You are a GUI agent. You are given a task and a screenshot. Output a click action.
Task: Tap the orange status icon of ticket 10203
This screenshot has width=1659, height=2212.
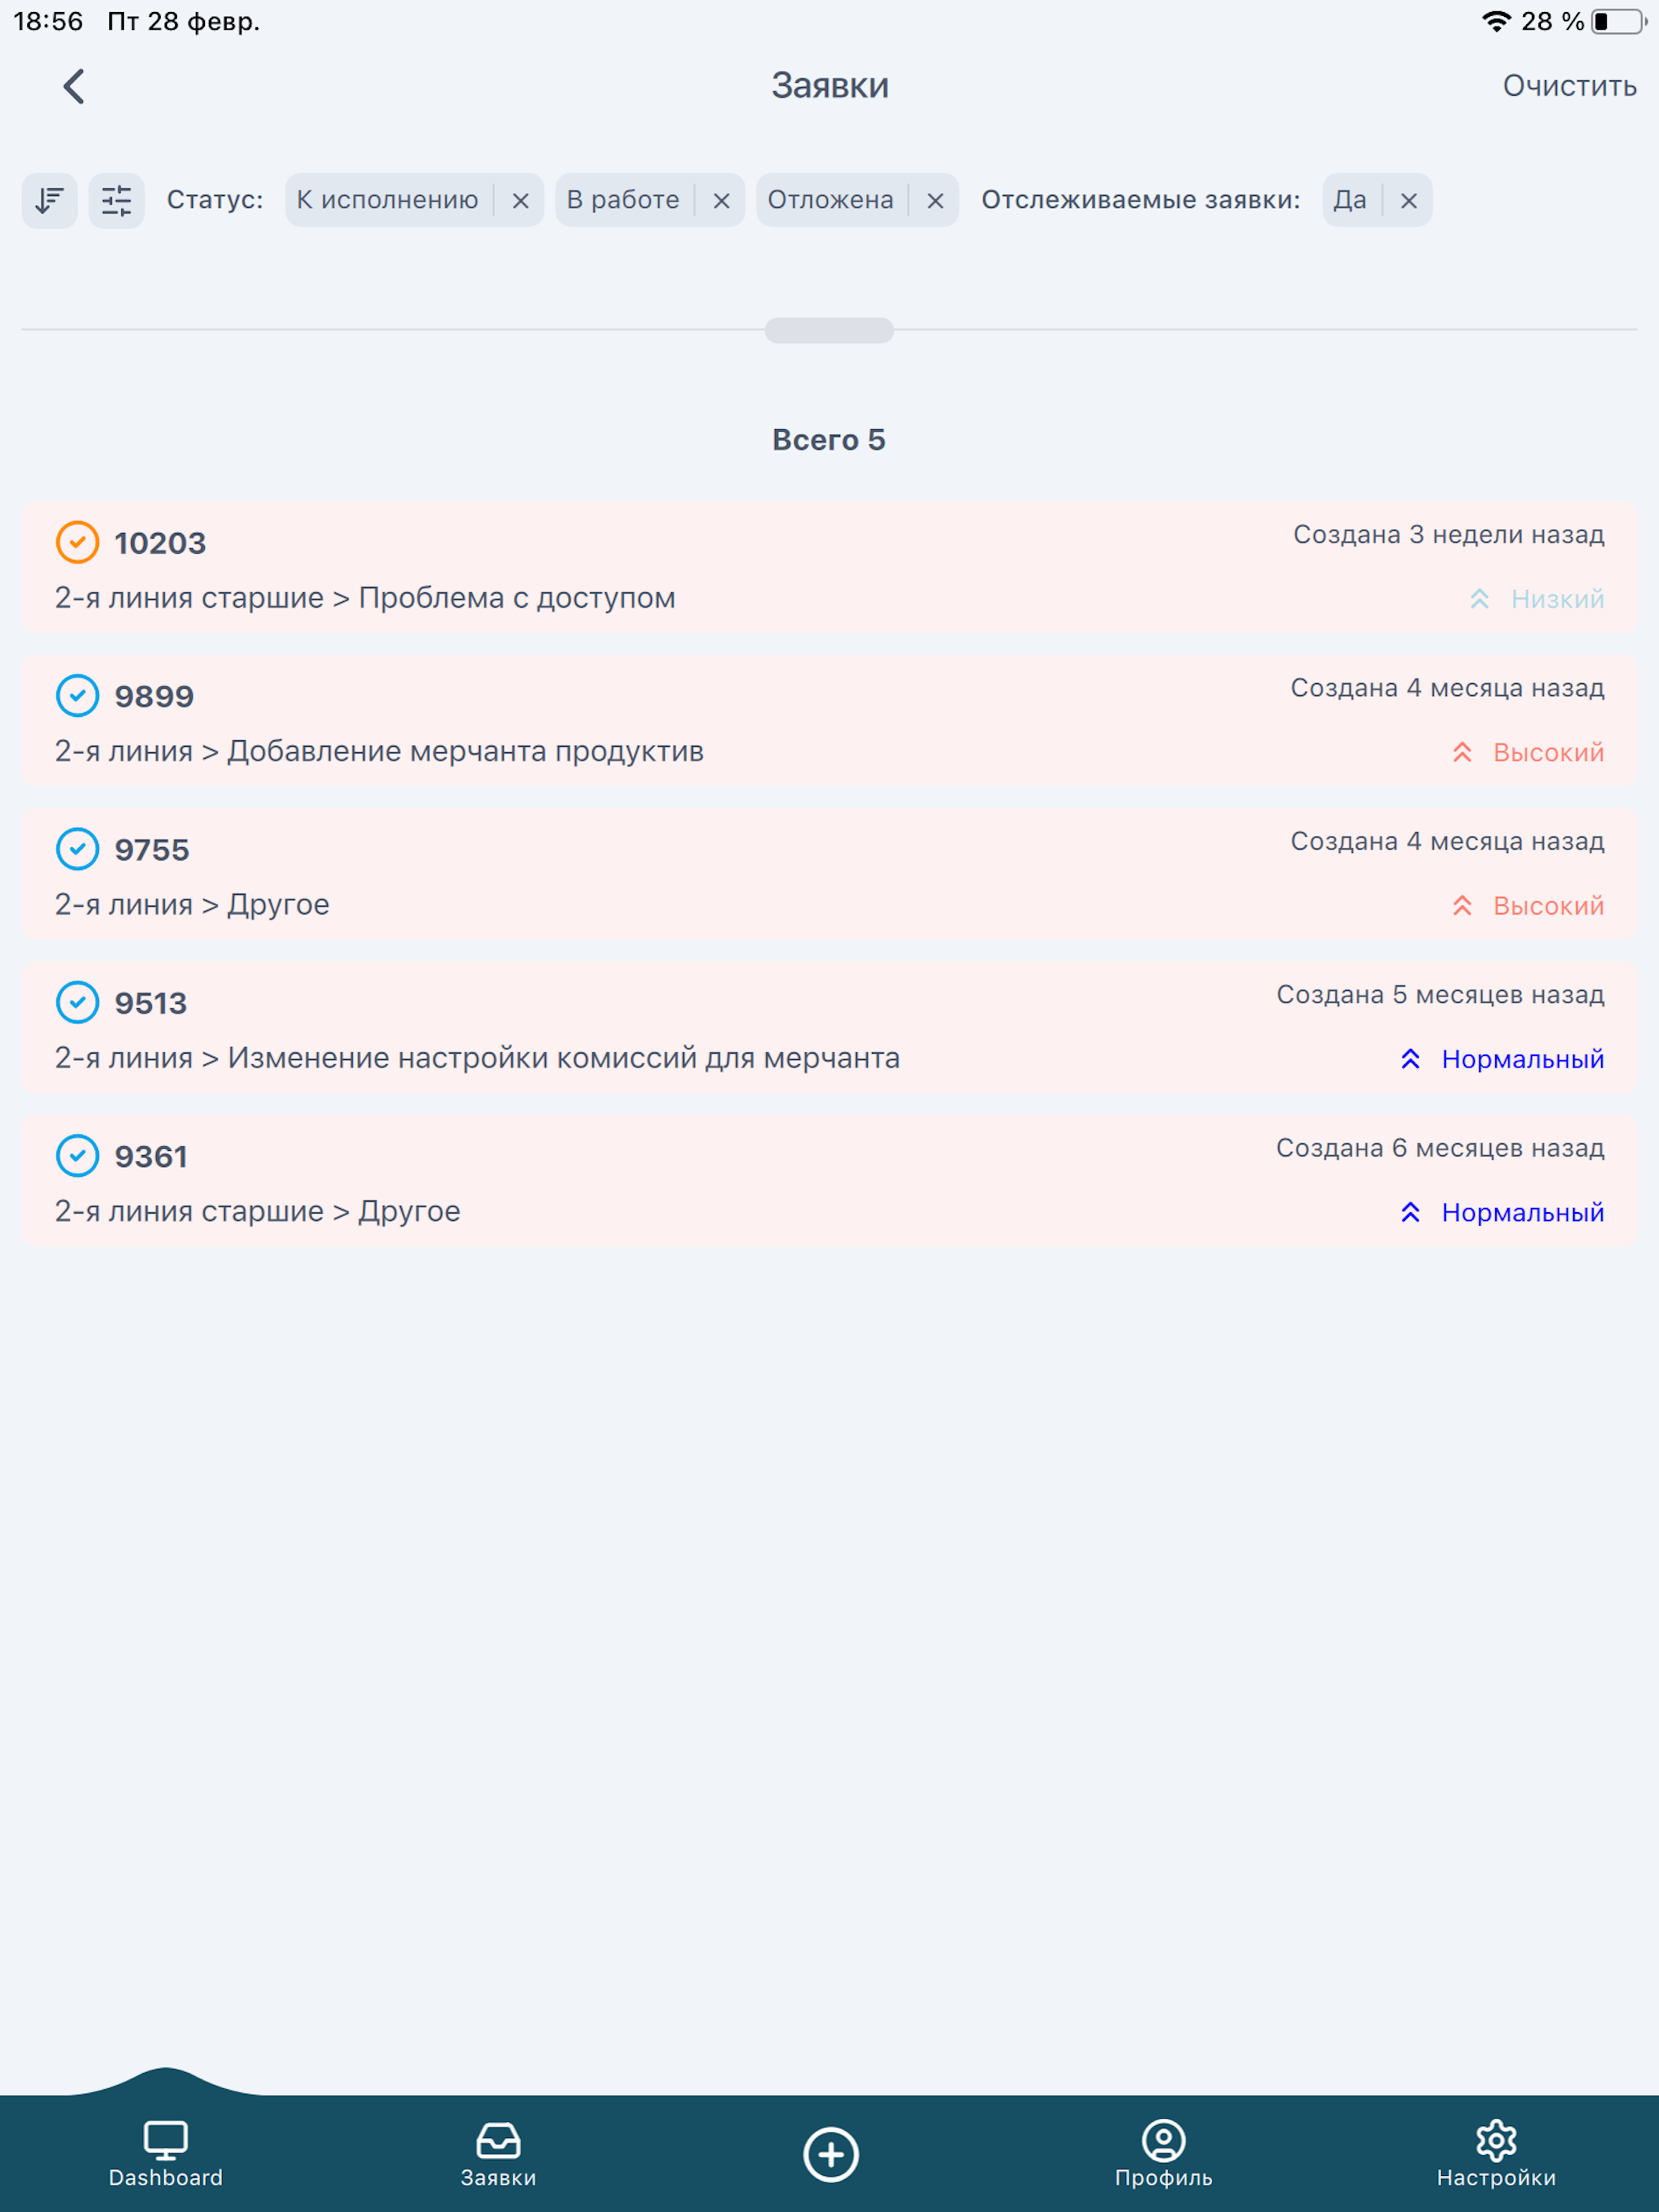(x=77, y=542)
